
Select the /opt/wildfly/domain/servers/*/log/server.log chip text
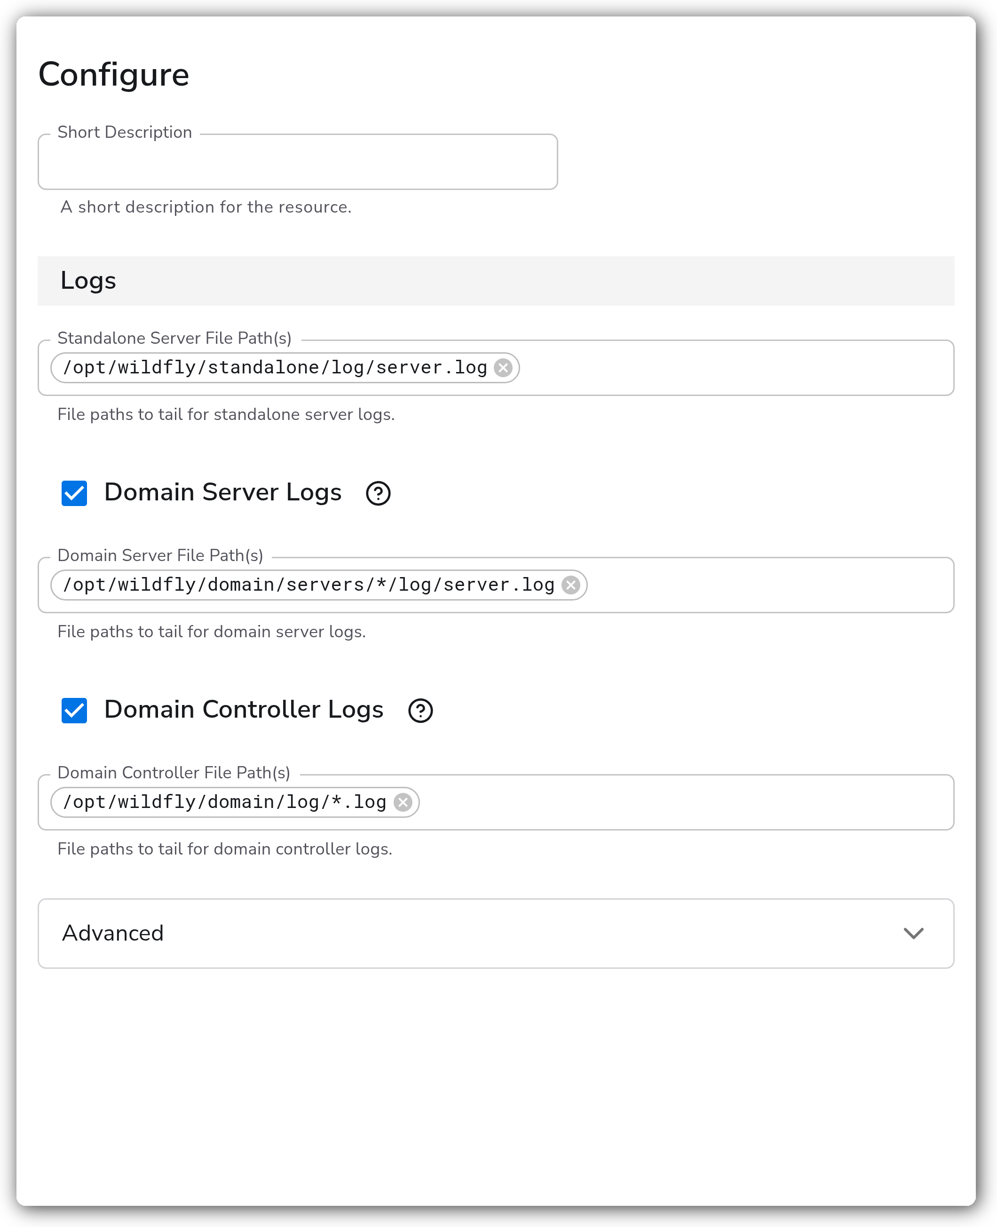(309, 585)
